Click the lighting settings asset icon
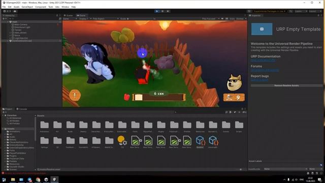 122,140
